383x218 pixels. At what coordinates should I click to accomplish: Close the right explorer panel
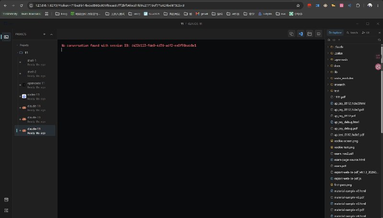click(379, 32)
